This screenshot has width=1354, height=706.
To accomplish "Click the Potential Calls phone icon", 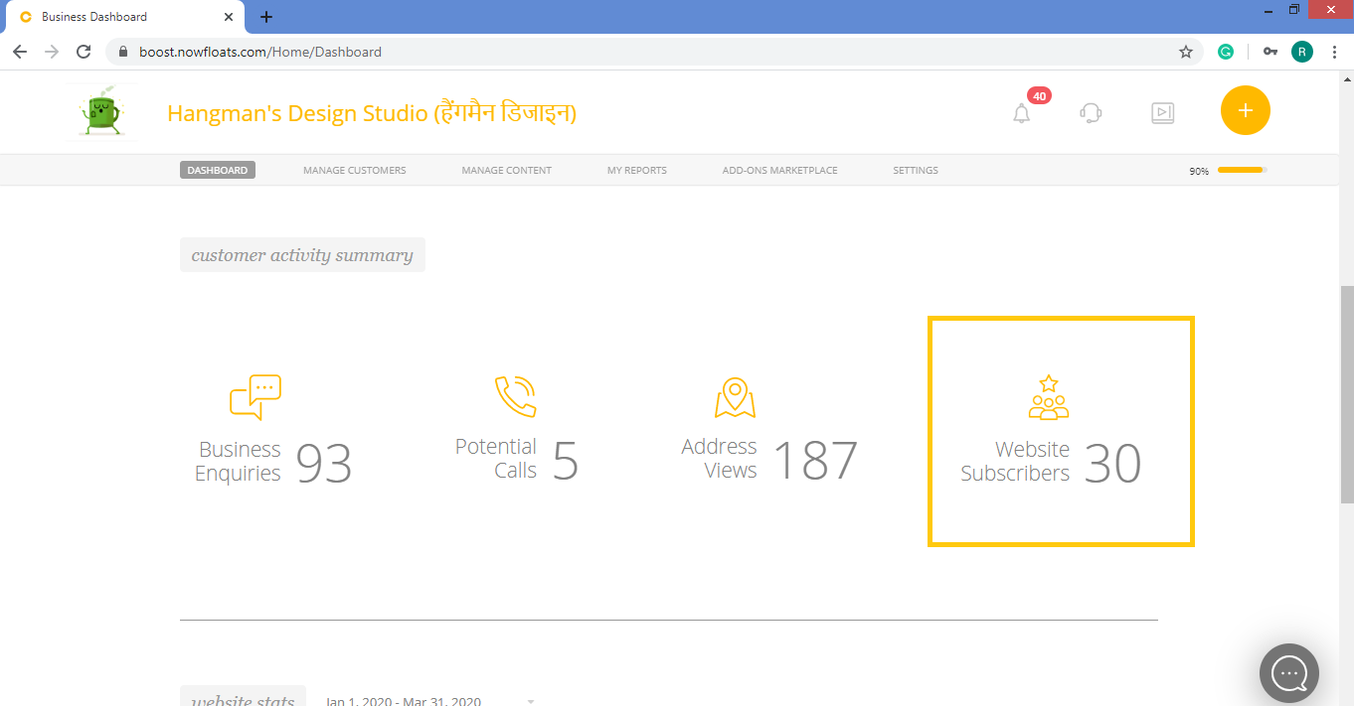I will pos(516,396).
